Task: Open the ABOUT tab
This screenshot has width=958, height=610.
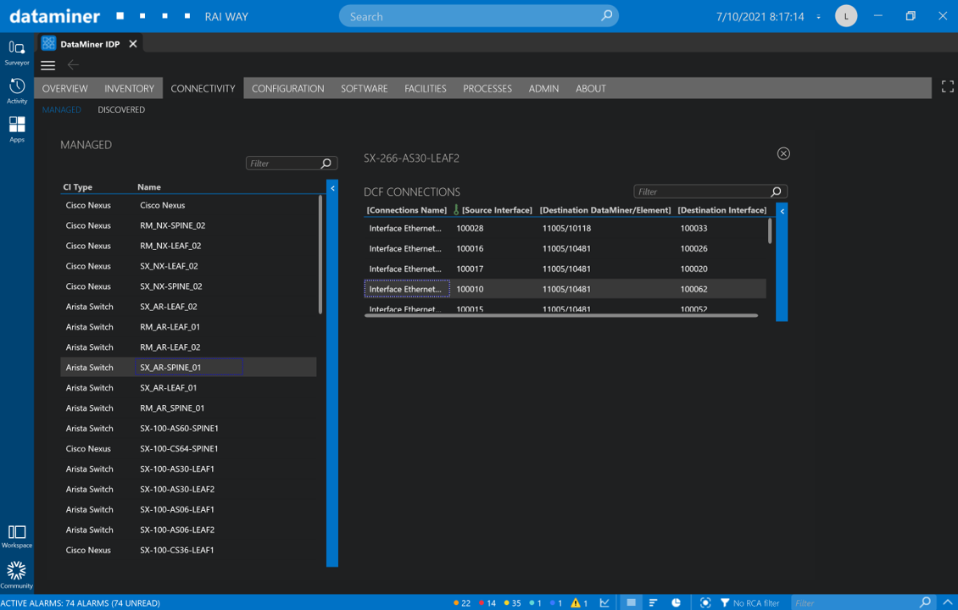Action: (x=590, y=89)
